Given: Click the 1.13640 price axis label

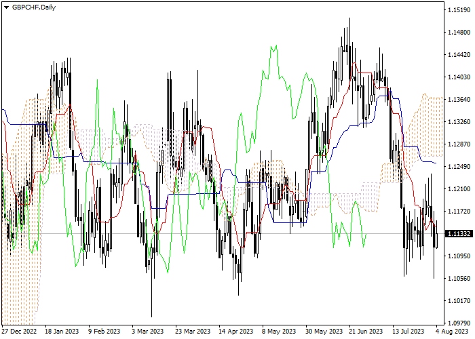Looking at the screenshot, I should tap(459, 100).
